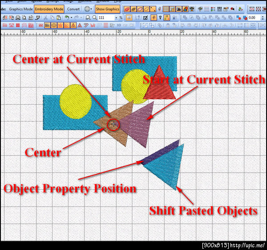Select the red zigzag W stitch icon
The width and height of the screenshot is (267, 250).
[x=93, y=25]
